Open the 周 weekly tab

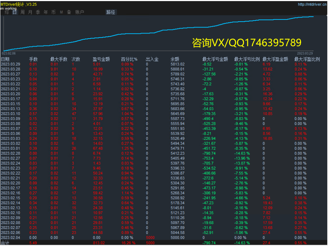pos(22,12)
